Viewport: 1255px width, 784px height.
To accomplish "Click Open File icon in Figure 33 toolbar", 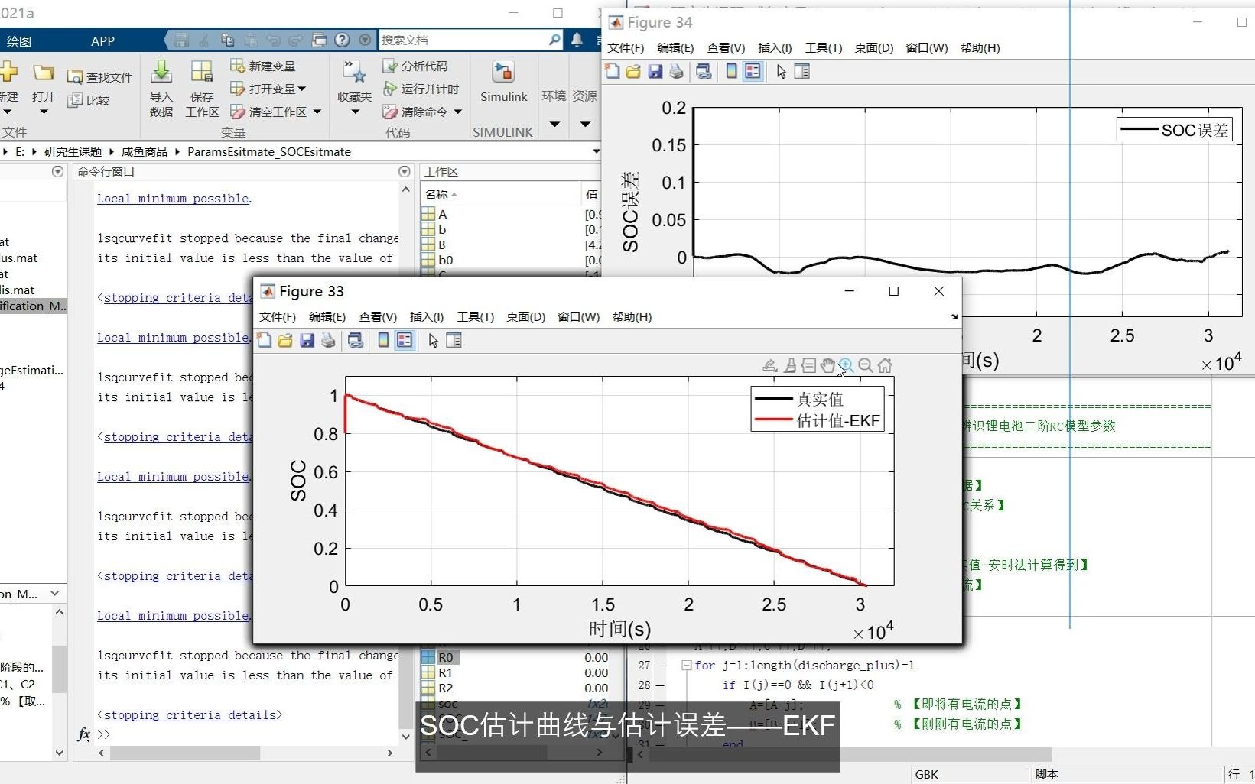I will tap(285, 341).
